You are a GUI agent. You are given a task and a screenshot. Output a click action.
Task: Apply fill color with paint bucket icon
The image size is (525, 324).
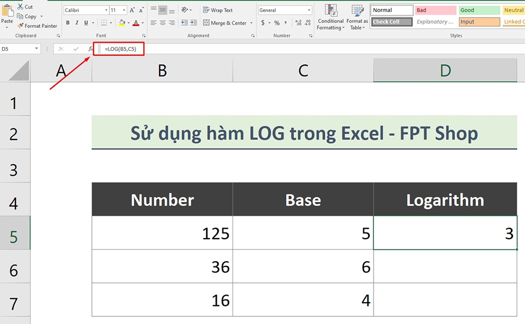point(122,23)
